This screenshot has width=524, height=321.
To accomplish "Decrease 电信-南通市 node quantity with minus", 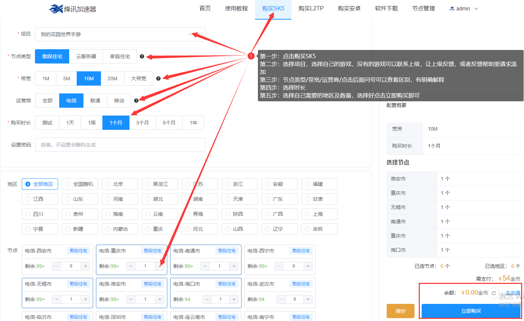I will 205,266.
